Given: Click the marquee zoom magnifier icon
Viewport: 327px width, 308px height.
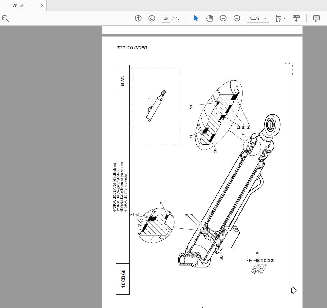Looking at the screenshot, I should (5, 18).
